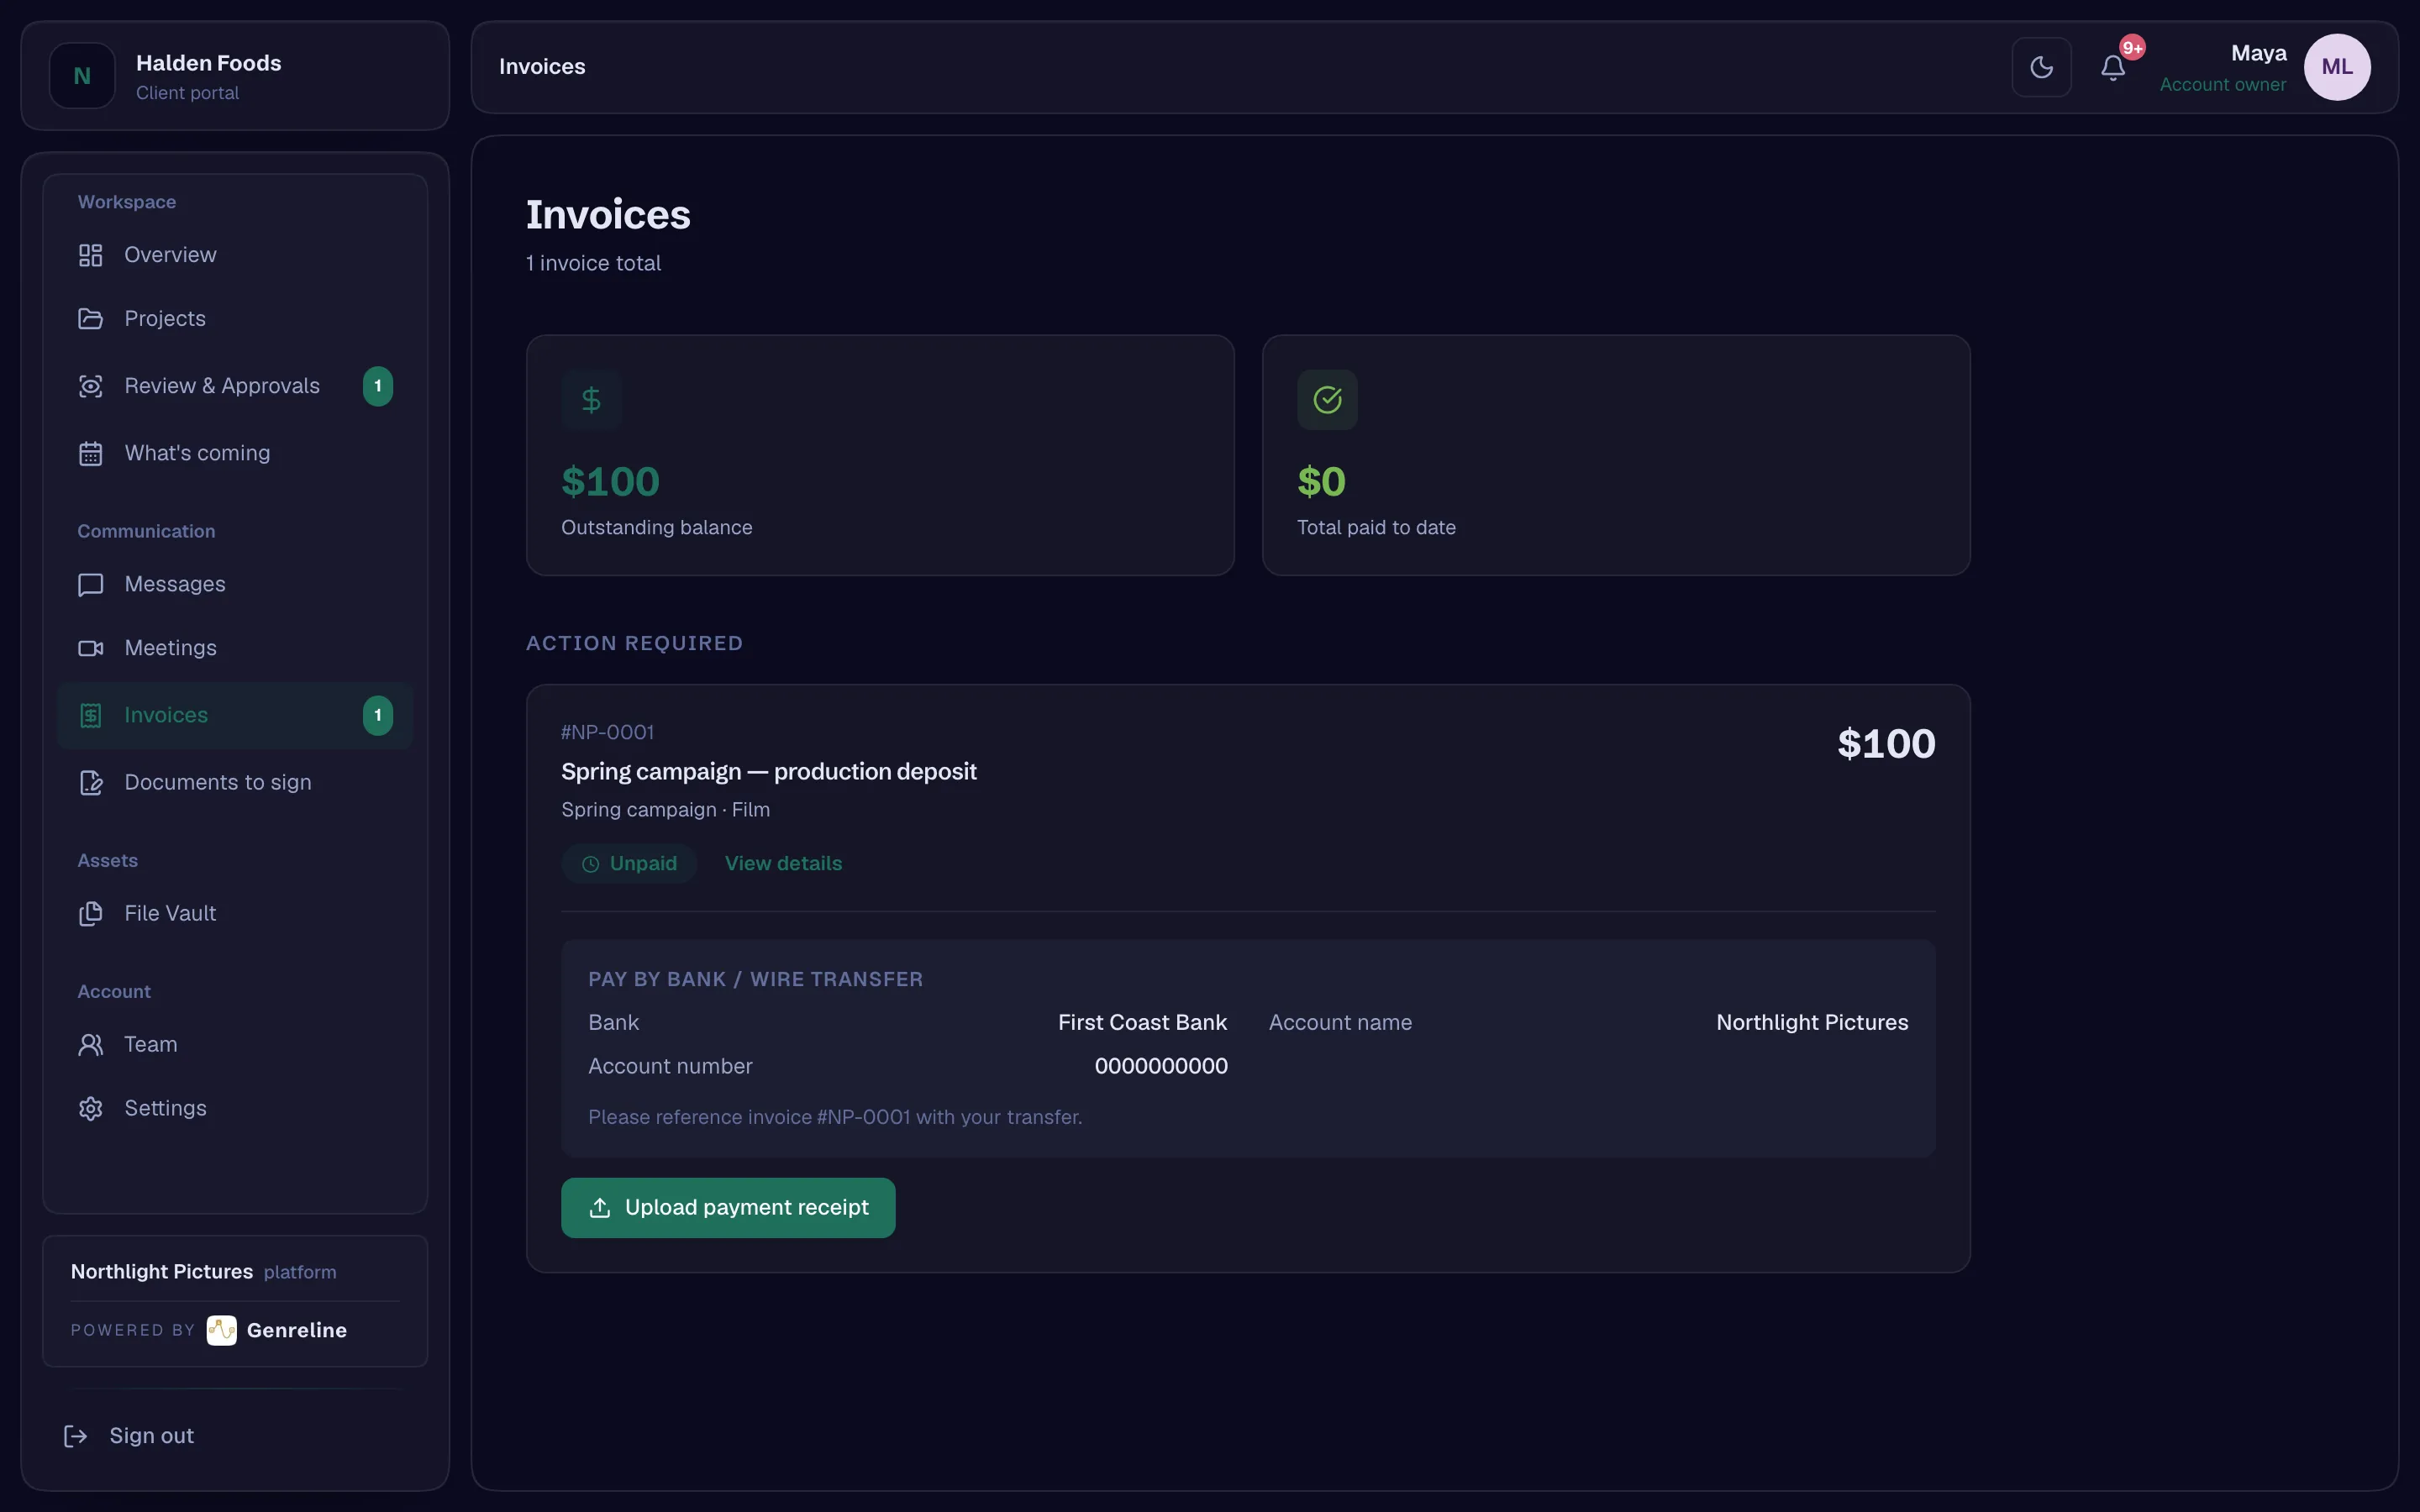Go to Overview in the sidebar

coord(235,255)
